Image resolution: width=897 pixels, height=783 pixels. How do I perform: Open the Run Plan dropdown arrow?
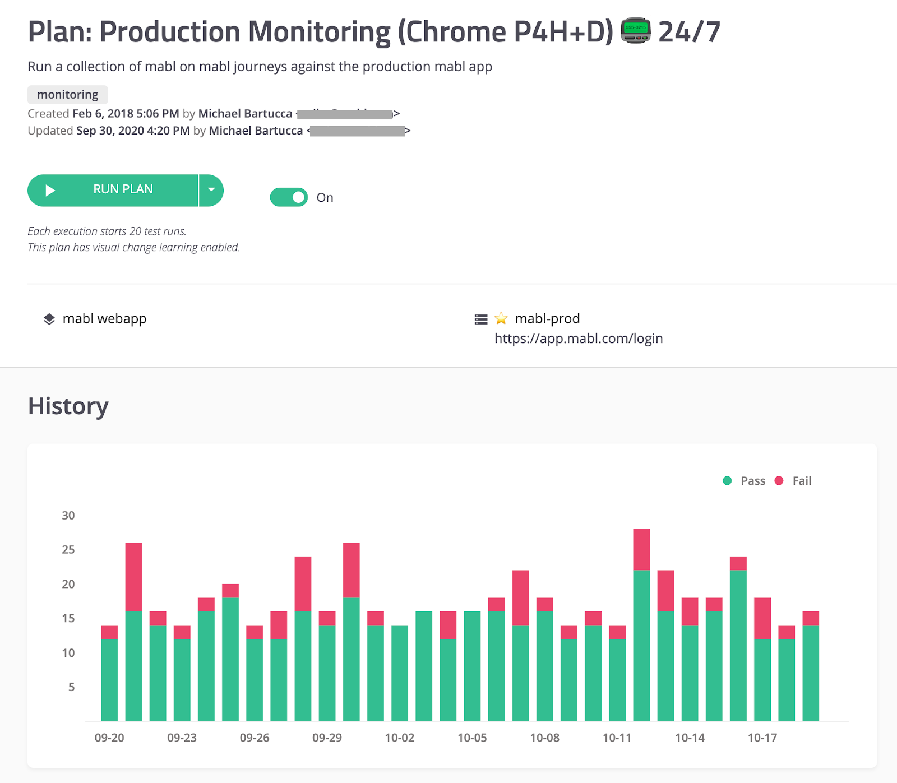pos(211,191)
